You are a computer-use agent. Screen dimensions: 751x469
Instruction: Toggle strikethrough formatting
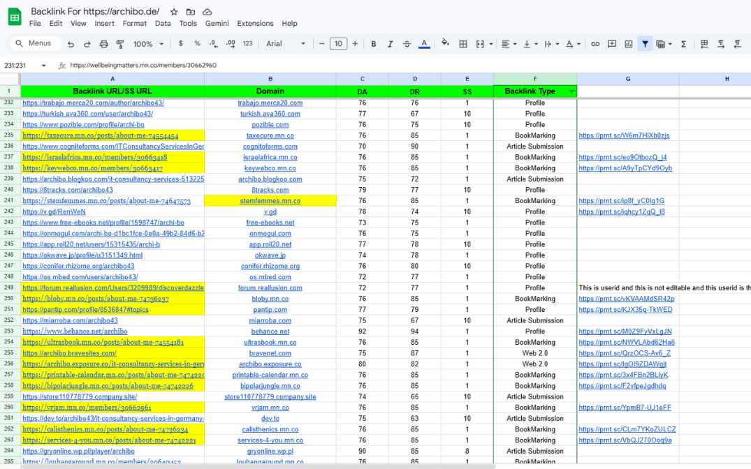[x=407, y=44]
